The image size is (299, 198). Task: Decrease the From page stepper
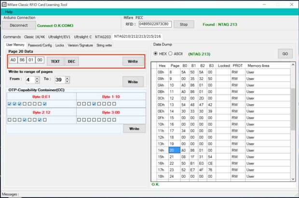pos(37,82)
